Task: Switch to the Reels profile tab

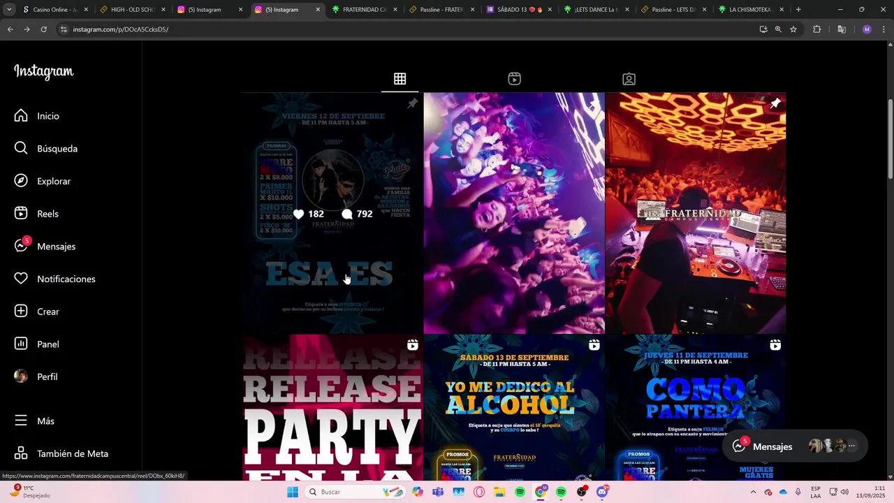Action: 514,79
